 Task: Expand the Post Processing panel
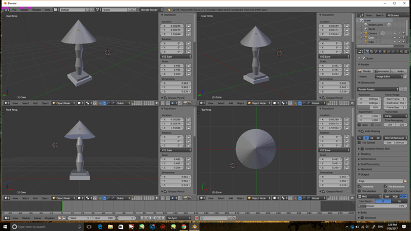370,164
